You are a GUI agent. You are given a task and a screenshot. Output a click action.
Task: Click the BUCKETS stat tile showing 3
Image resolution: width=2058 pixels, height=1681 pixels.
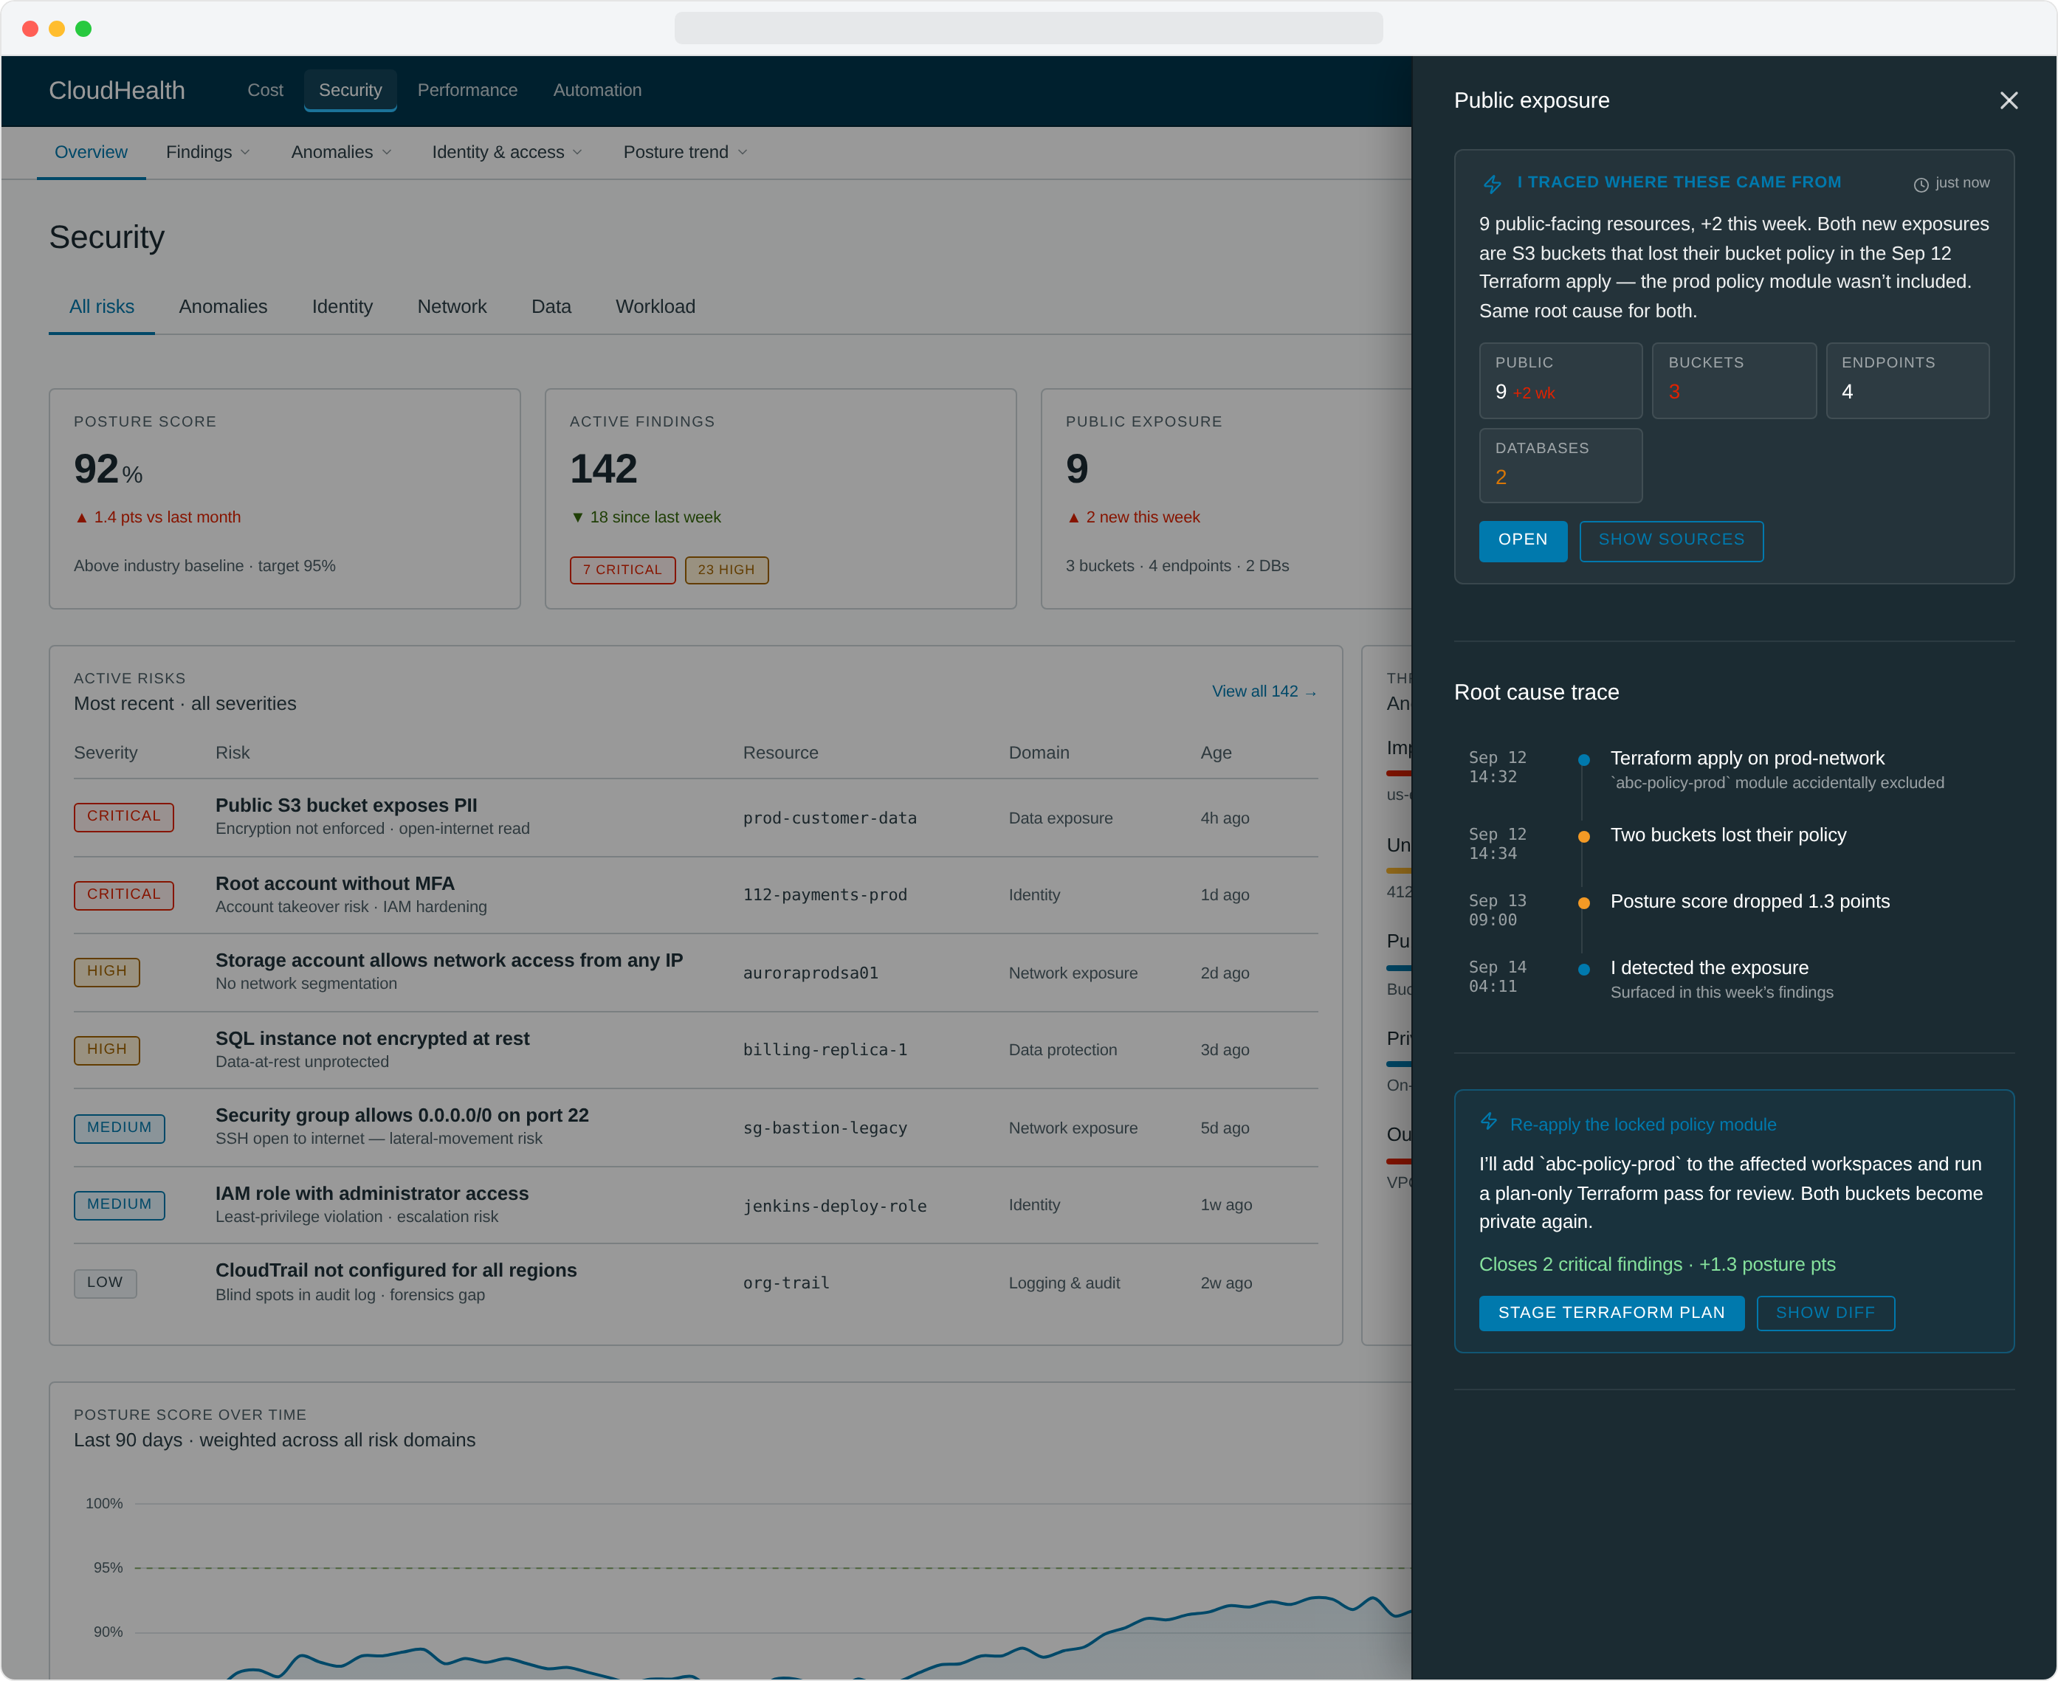(x=1733, y=379)
